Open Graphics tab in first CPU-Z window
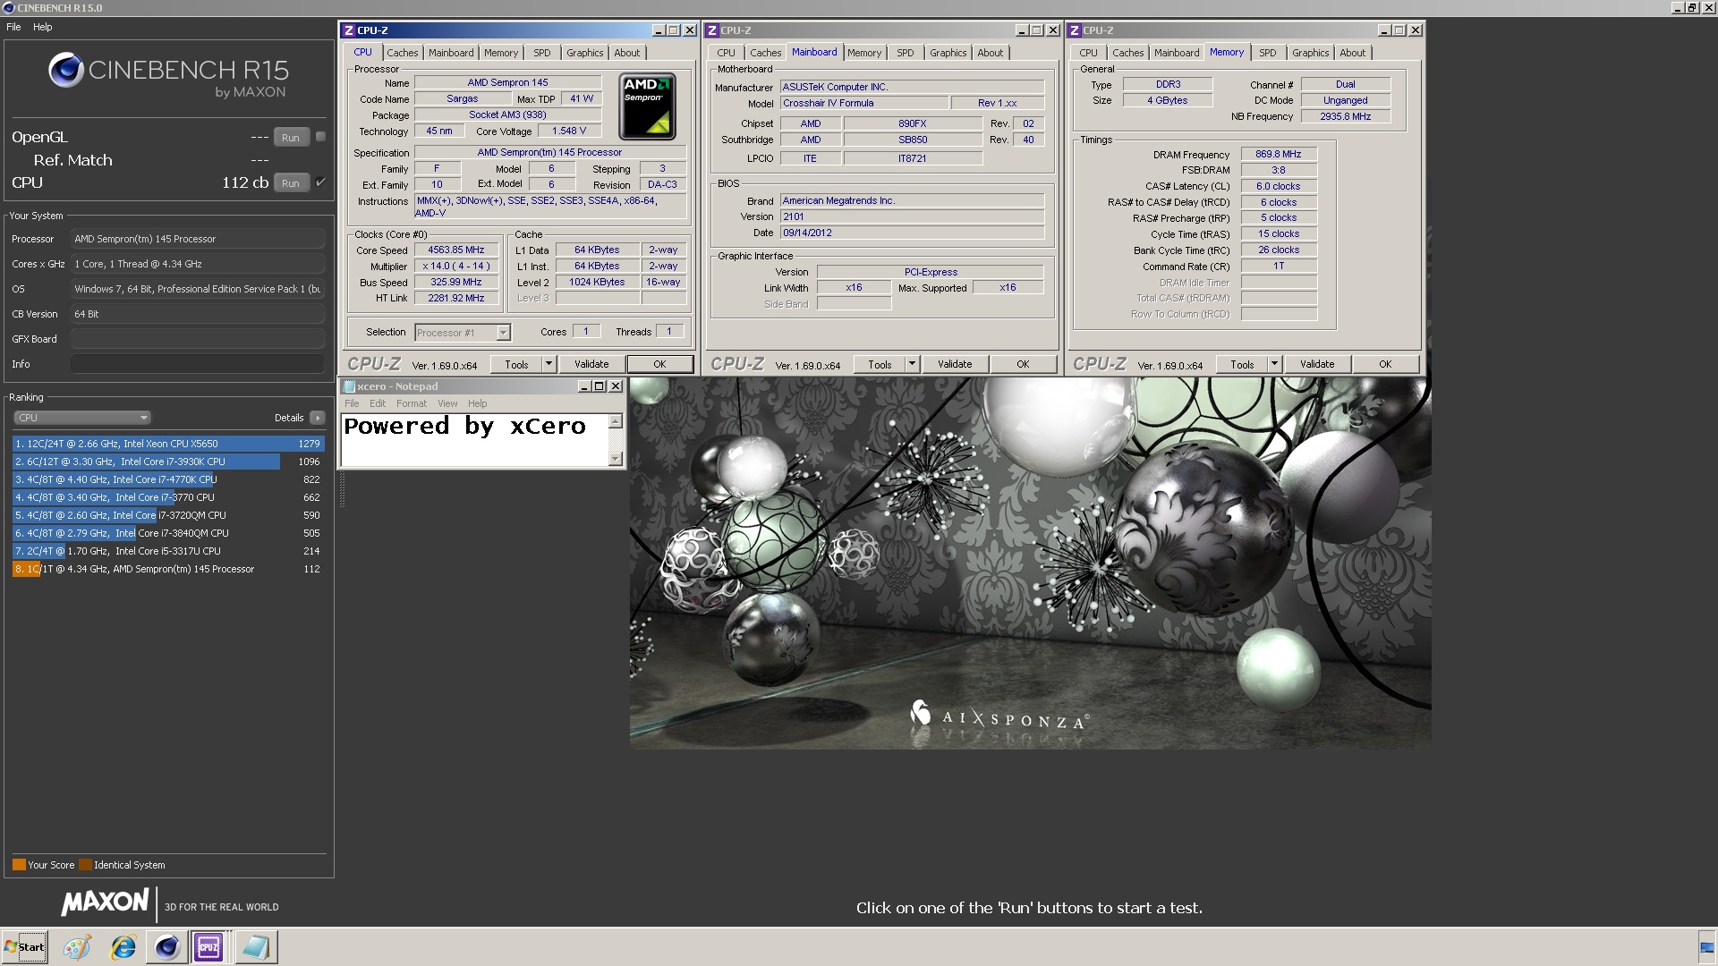Viewport: 1718px width, 966px height. [x=585, y=53]
